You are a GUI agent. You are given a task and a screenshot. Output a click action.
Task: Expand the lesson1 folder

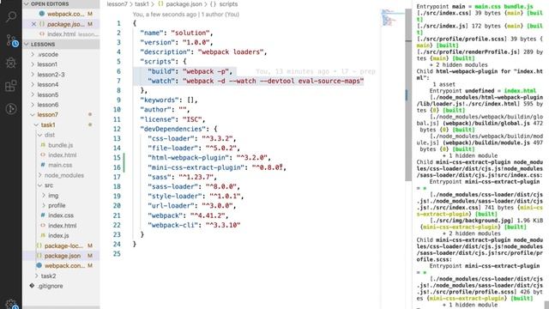coord(33,64)
